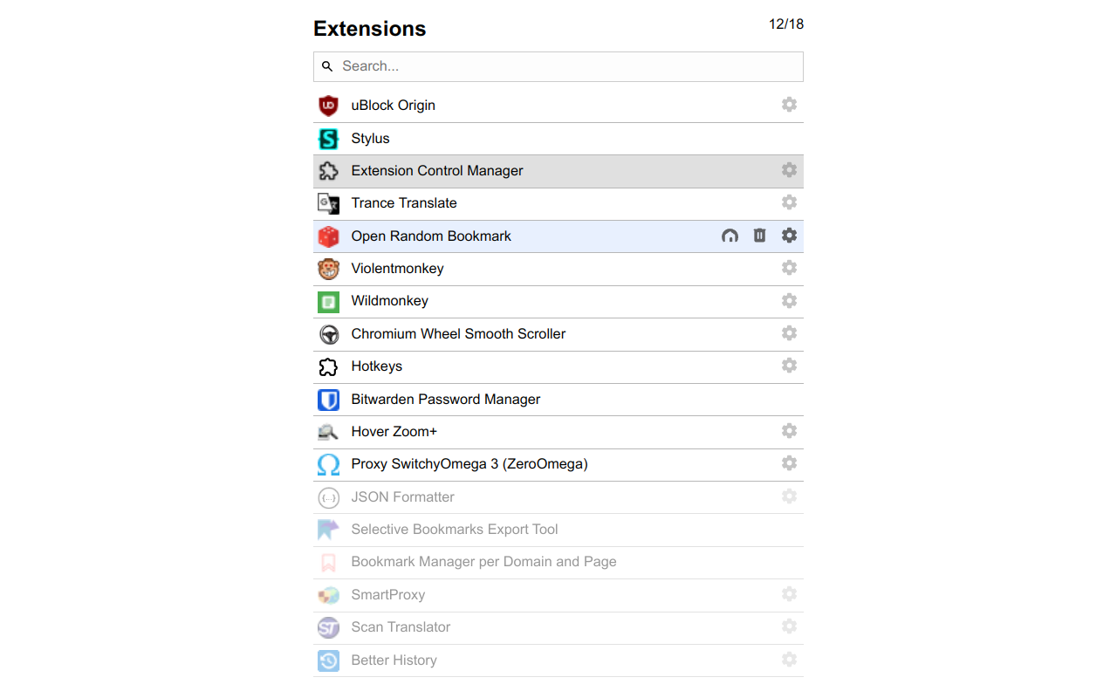Open Trance Translate options gear
The height and width of the screenshot is (698, 1117).
789,202
